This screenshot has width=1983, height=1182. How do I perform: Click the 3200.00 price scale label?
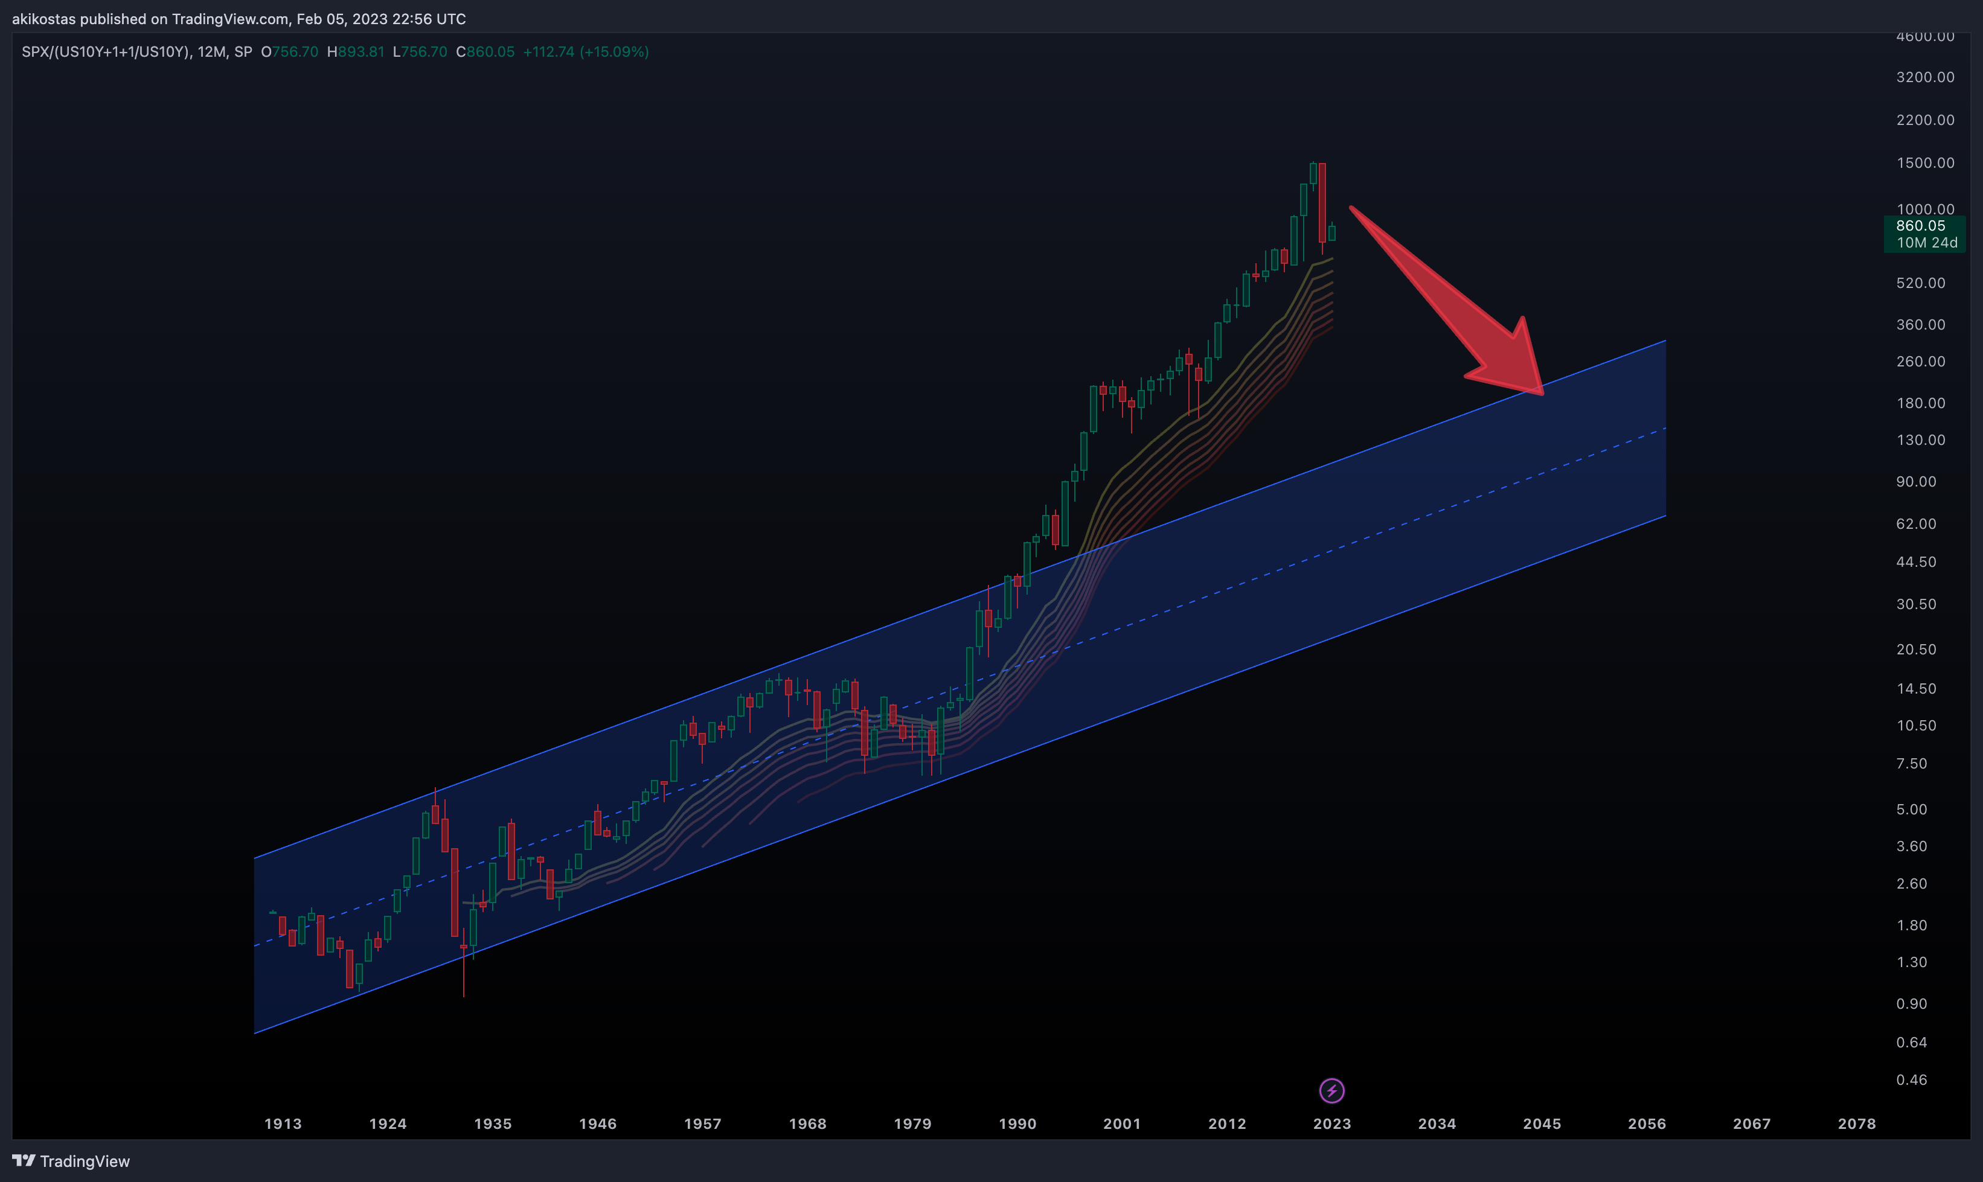(1926, 77)
